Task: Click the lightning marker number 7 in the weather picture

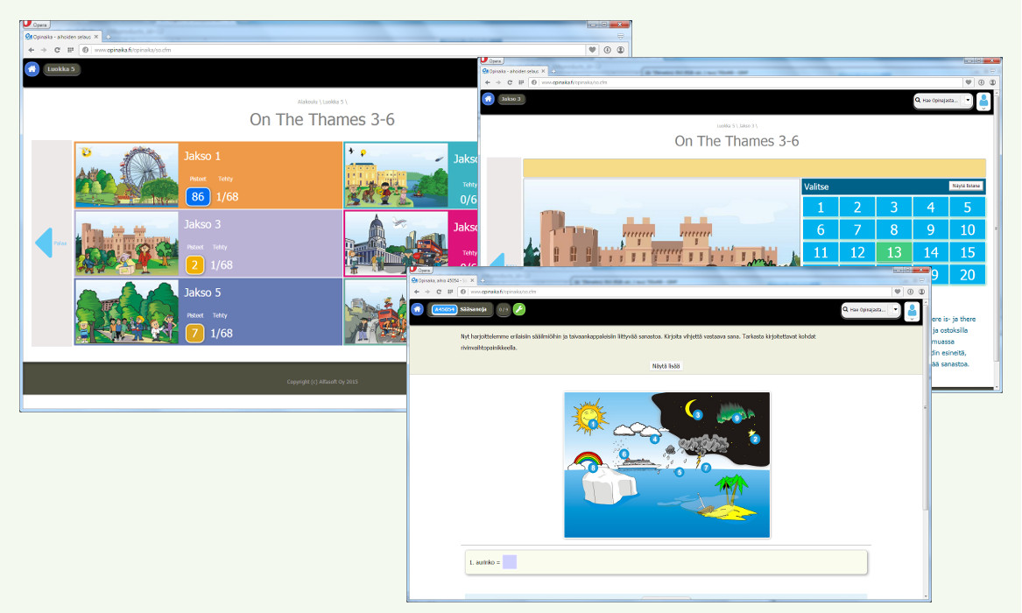Action: pyautogui.click(x=705, y=468)
